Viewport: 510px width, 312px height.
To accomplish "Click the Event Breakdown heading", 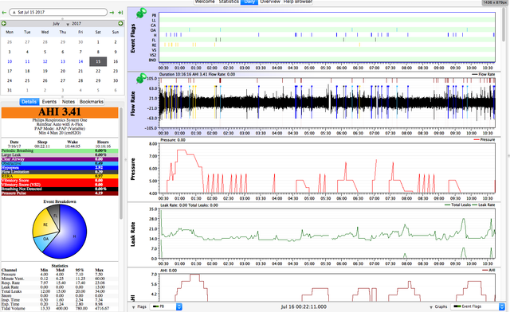I will (60, 201).
